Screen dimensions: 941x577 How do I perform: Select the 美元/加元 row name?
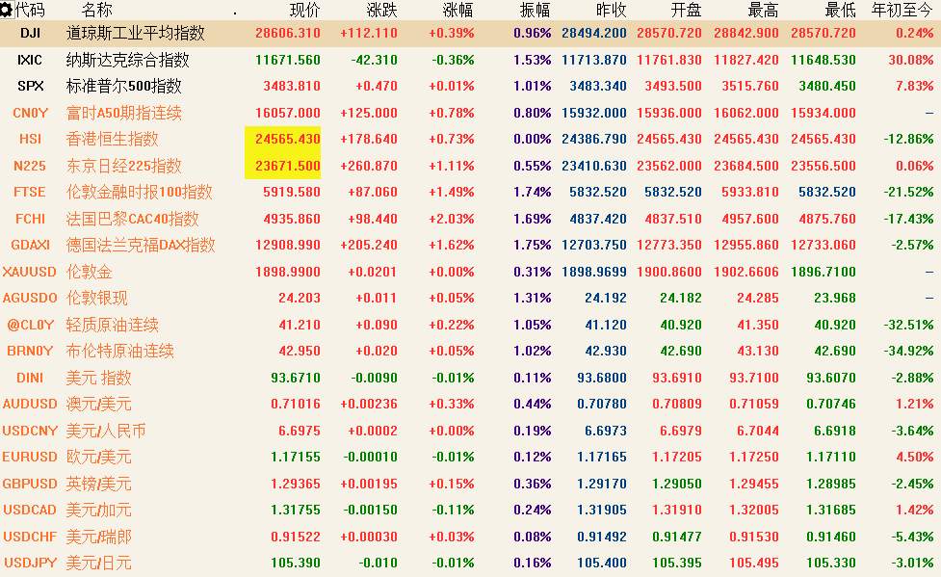coord(98,510)
